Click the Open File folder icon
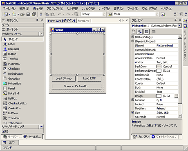 [22, 14]
